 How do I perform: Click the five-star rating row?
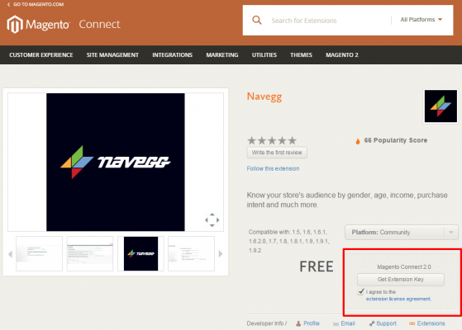(272, 140)
